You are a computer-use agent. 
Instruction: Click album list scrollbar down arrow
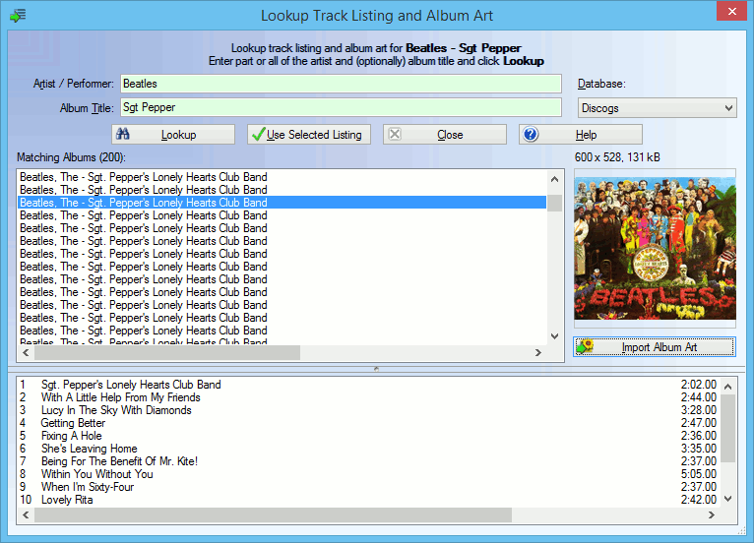(554, 336)
